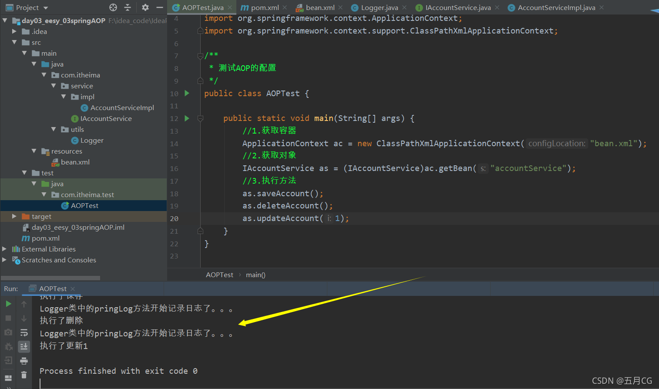Click the Stop run square icon
Image resolution: width=659 pixels, height=389 pixels.
pyautogui.click(x=8, y=318)
